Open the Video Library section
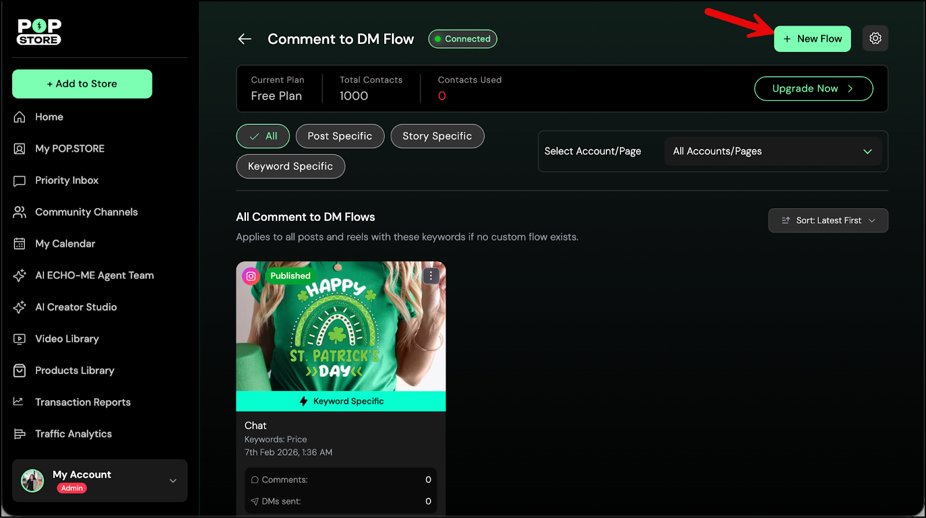Viewport: 926px width, 518px height. (x=67, y=339)
